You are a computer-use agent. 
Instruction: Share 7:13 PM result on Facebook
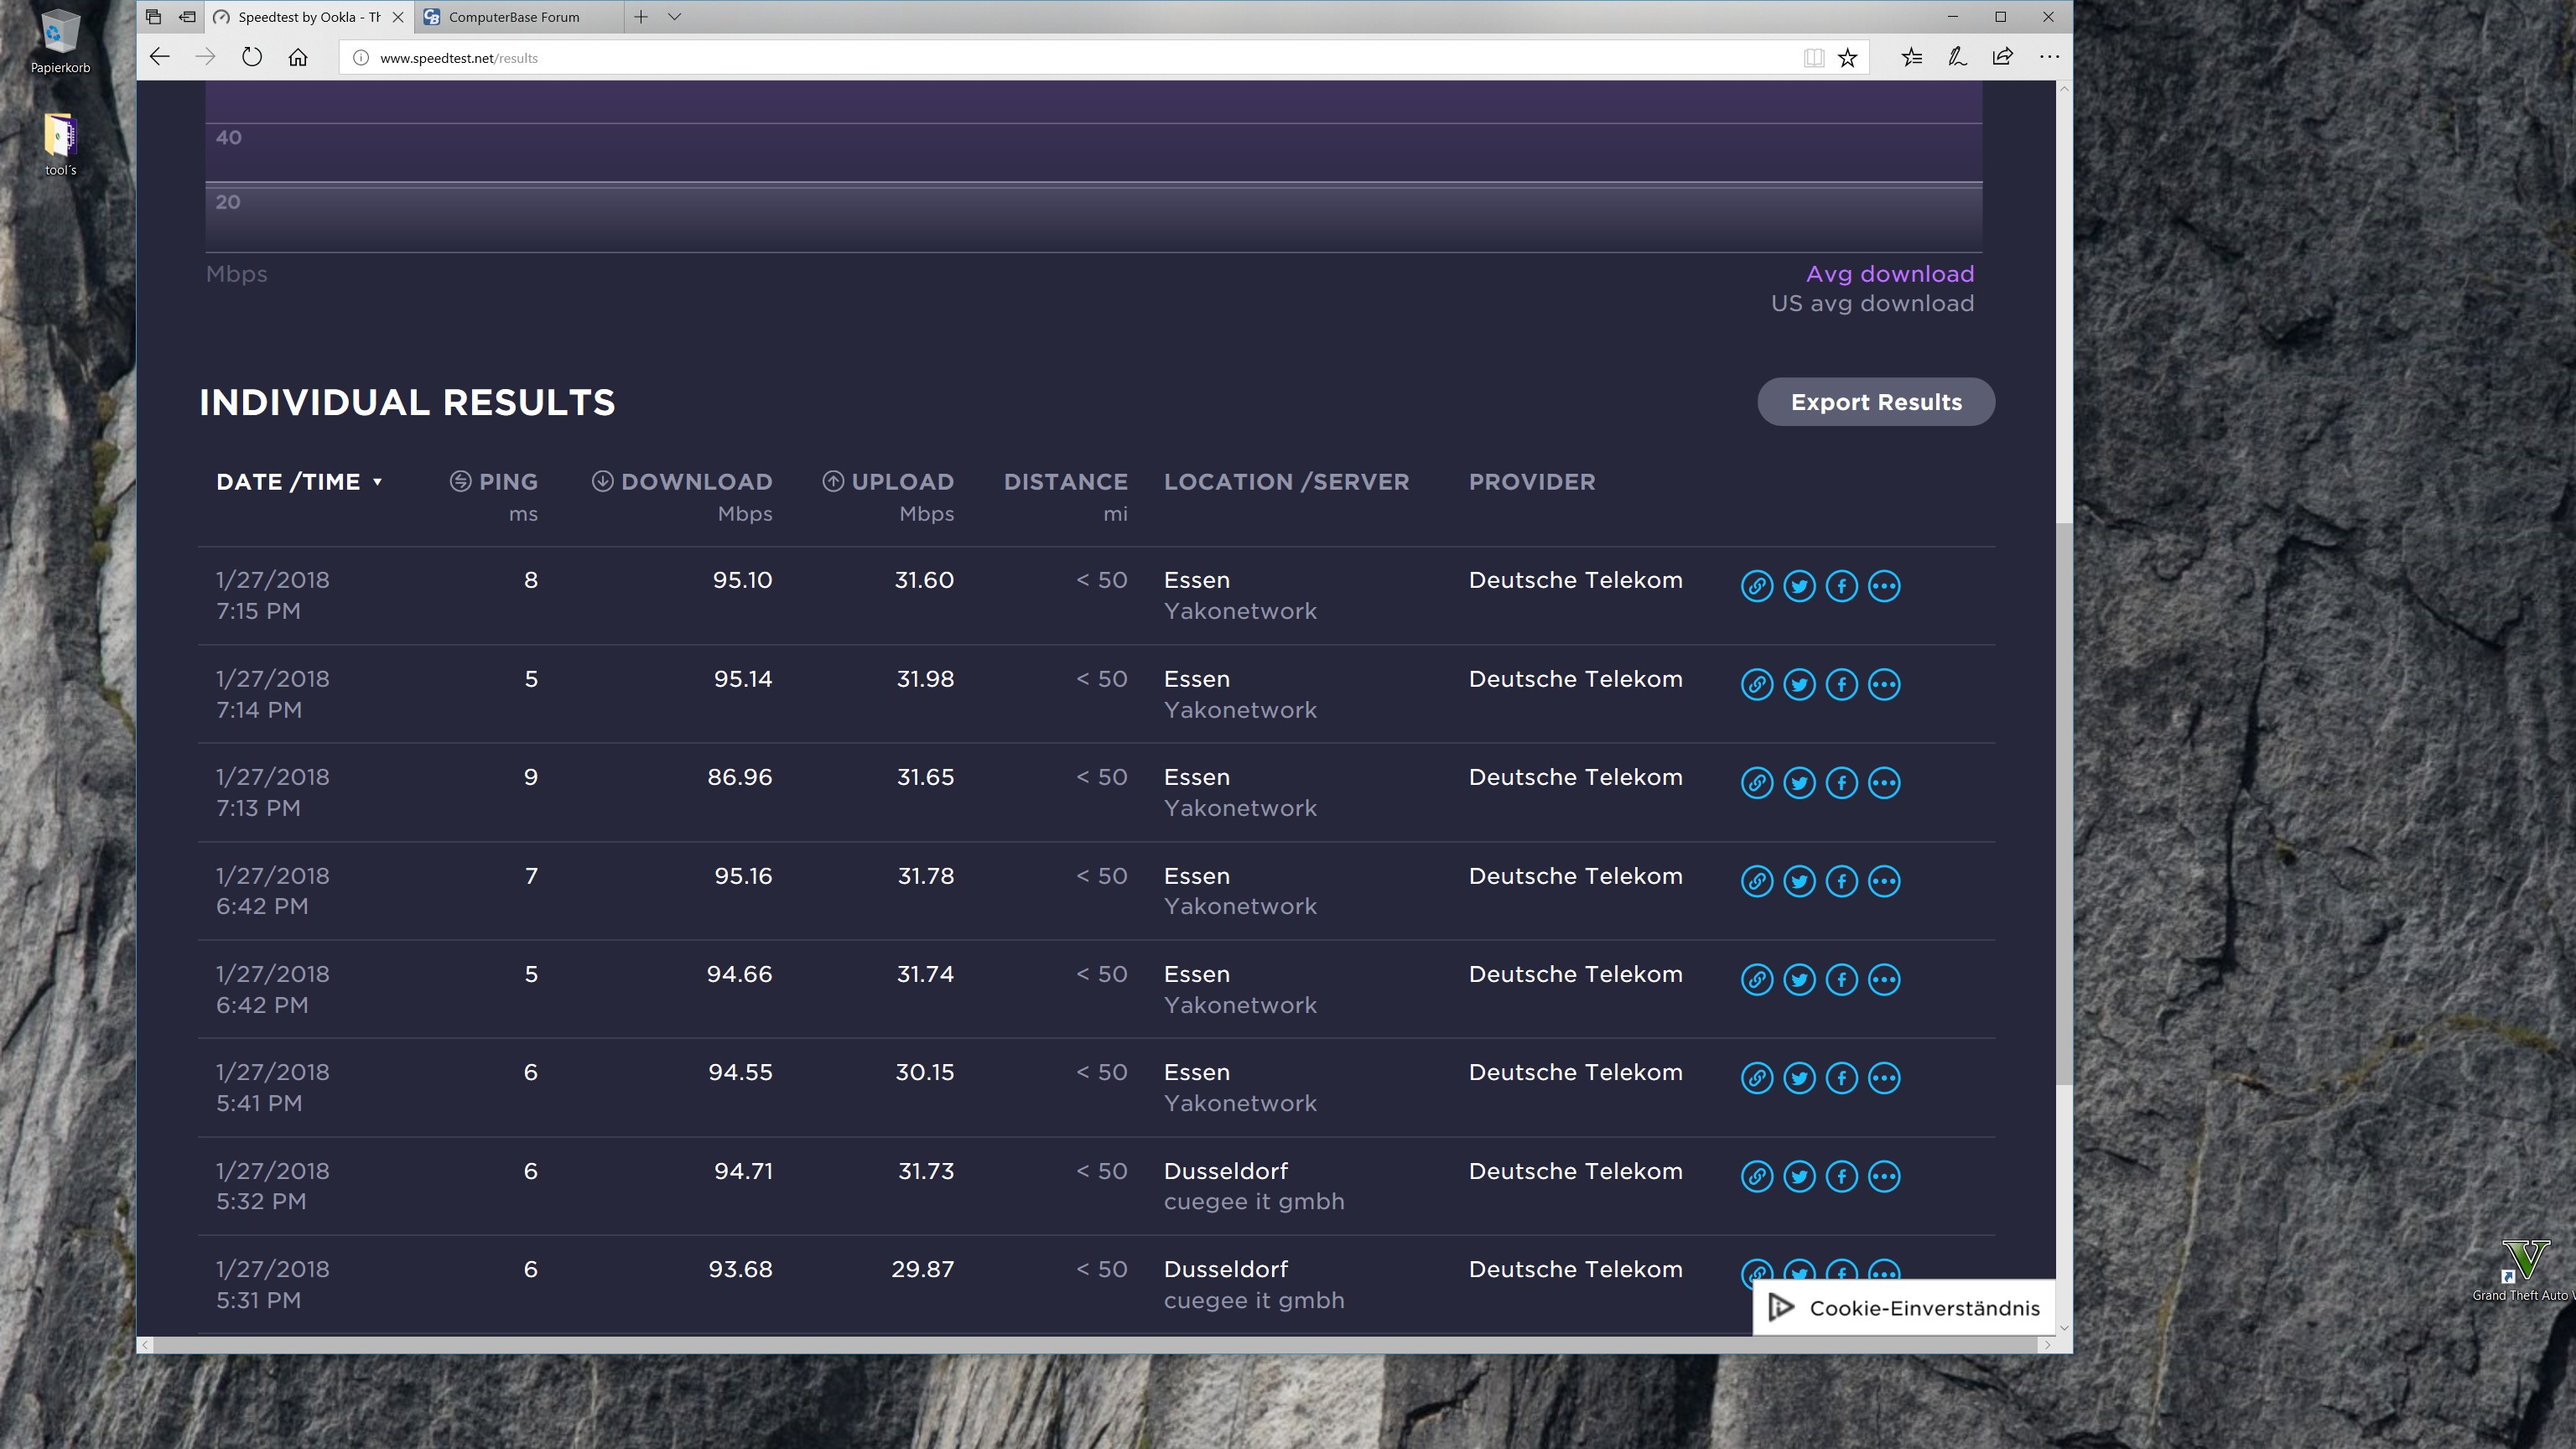1841,783
